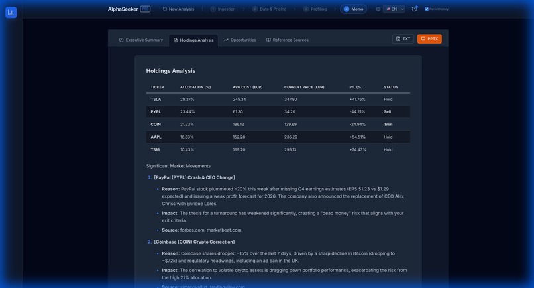Screen dimensions: 534x288
Task: Click the TICKER column header
Action: [157, 87]
